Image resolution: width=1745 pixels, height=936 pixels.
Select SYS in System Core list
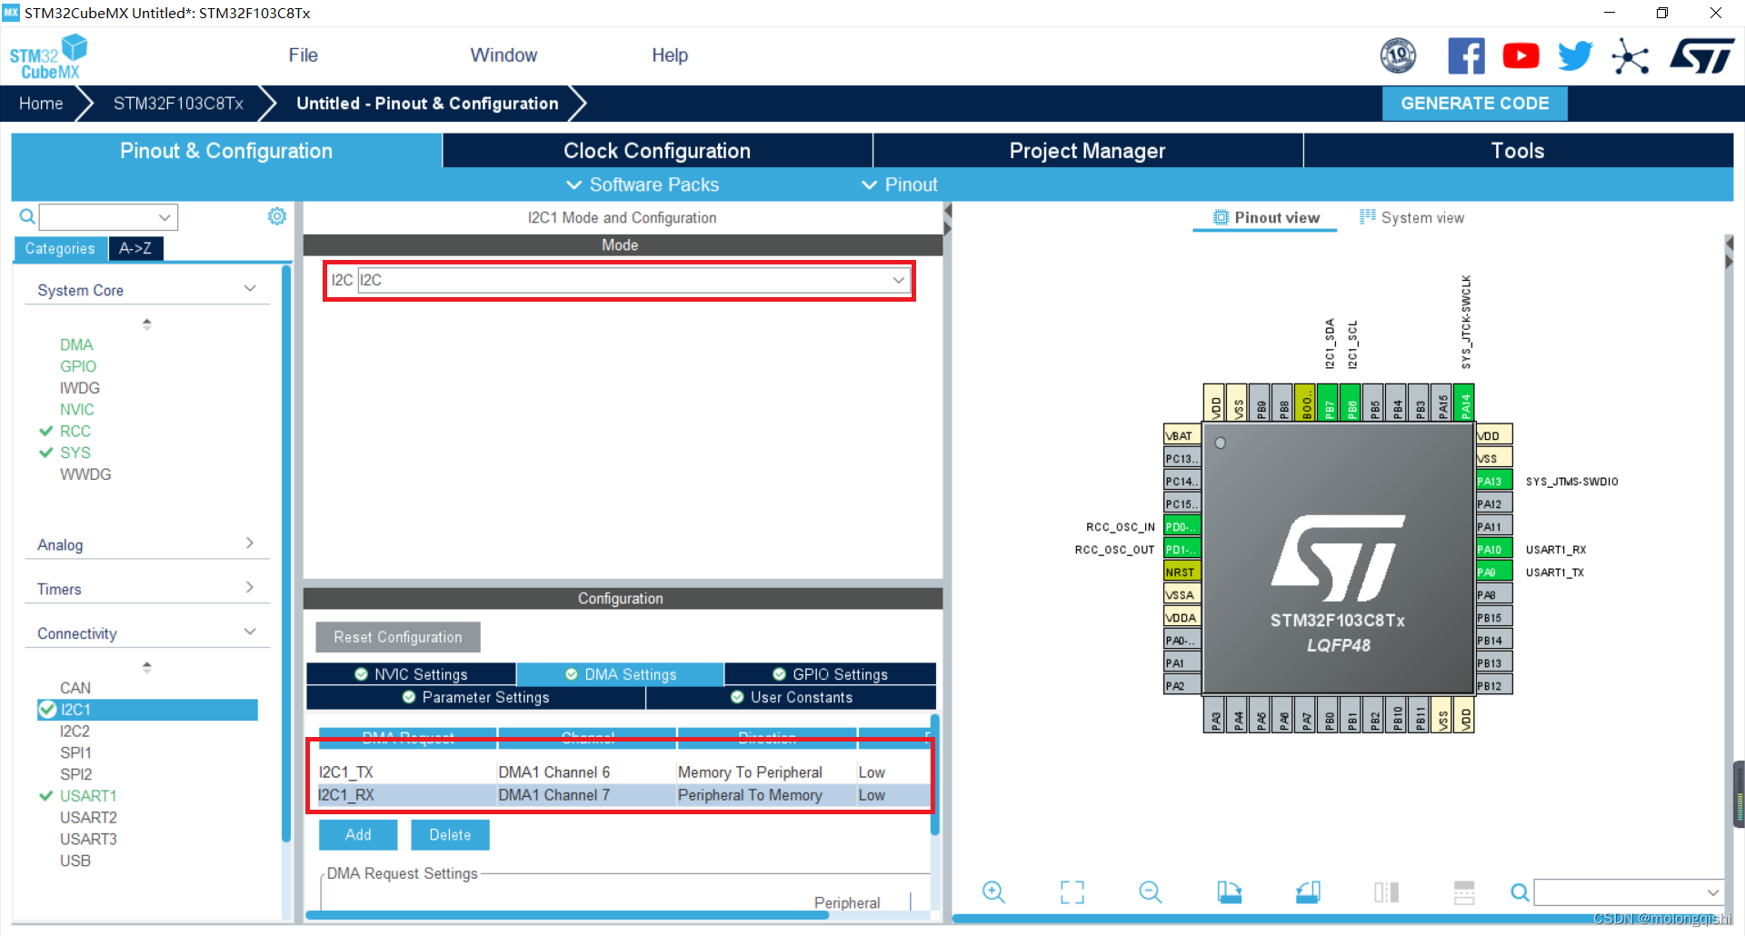pos(75,453)
